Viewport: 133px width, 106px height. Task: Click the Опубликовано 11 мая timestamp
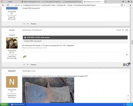point(29,71)
